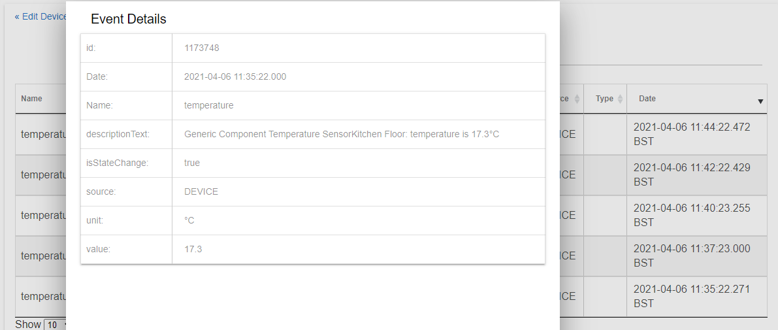The width and height of the screenshot is (778, 330).
Task: Sort table by Name column header
Action: pyautogui.click(x=32, y=99)
